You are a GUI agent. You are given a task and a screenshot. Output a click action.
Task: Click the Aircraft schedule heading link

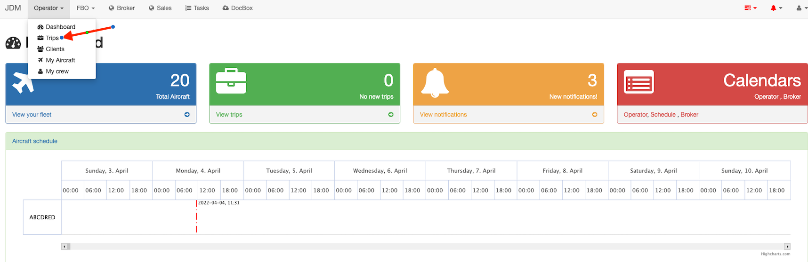pos(35,141)
